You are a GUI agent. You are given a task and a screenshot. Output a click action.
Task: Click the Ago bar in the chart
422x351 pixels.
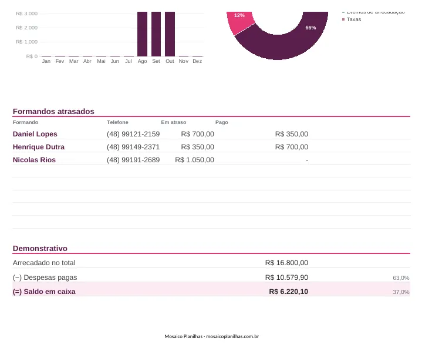pos(143,34)
